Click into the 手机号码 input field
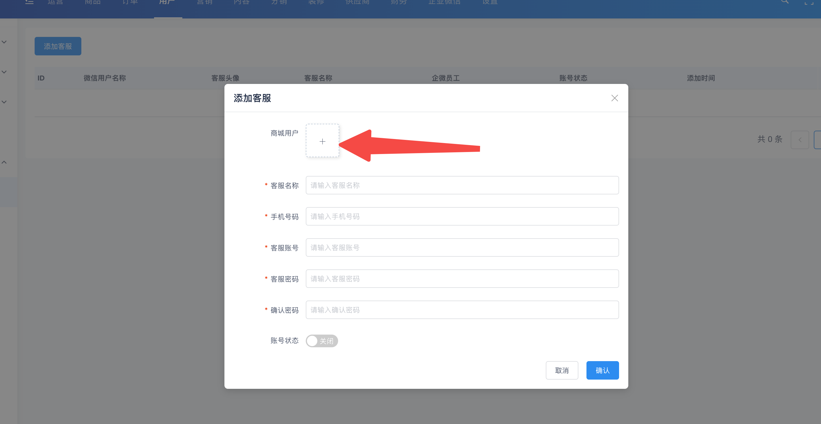The height and width of the screenshot is (424, 821). coord(462,216)
